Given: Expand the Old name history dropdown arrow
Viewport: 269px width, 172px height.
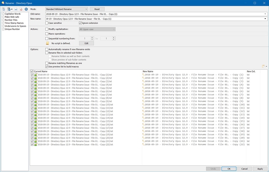Looking at the screenshot, I should [x=265, y=14].
